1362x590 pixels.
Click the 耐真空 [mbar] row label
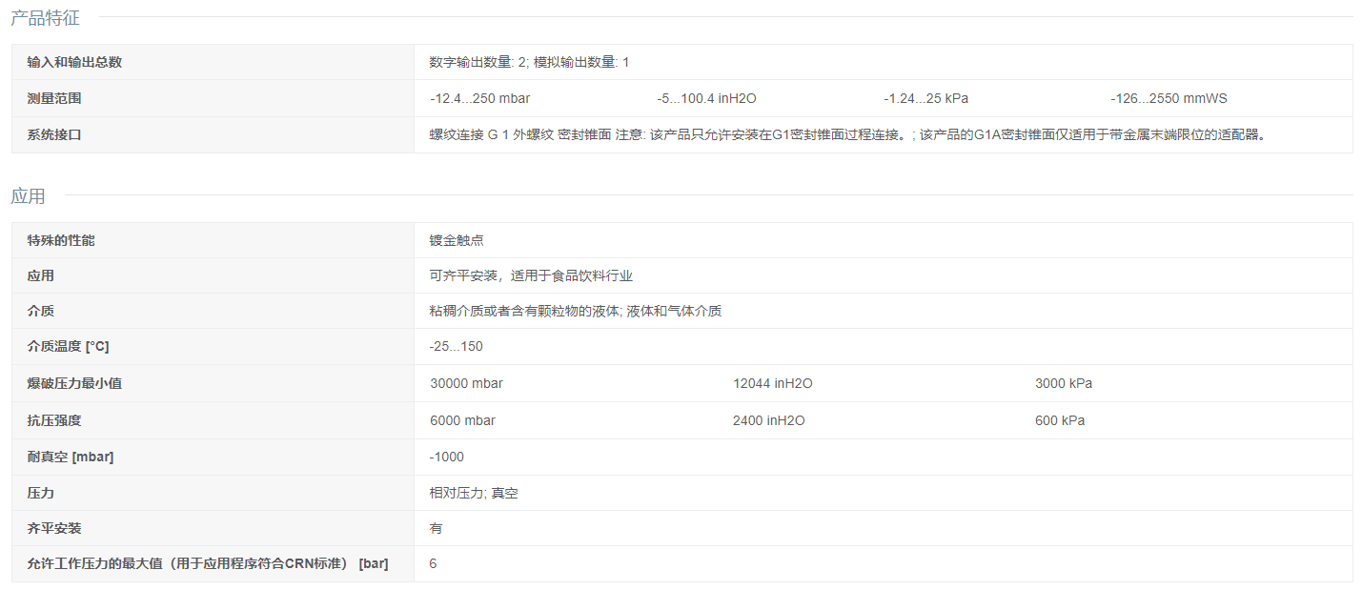71,457
